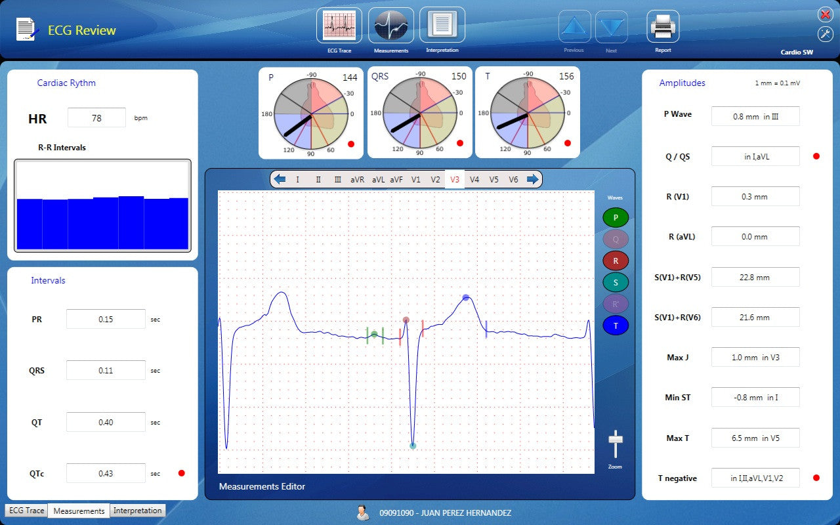Open settings wrench icon

click(825, 35)
